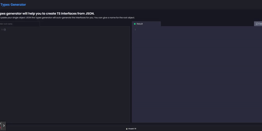Select the Result tab
The width and height of the screenshot is (262, 131).
click(x=146, y=24)
